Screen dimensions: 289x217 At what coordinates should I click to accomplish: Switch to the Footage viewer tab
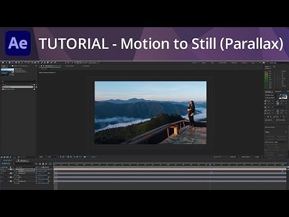(x=69, y=66)
